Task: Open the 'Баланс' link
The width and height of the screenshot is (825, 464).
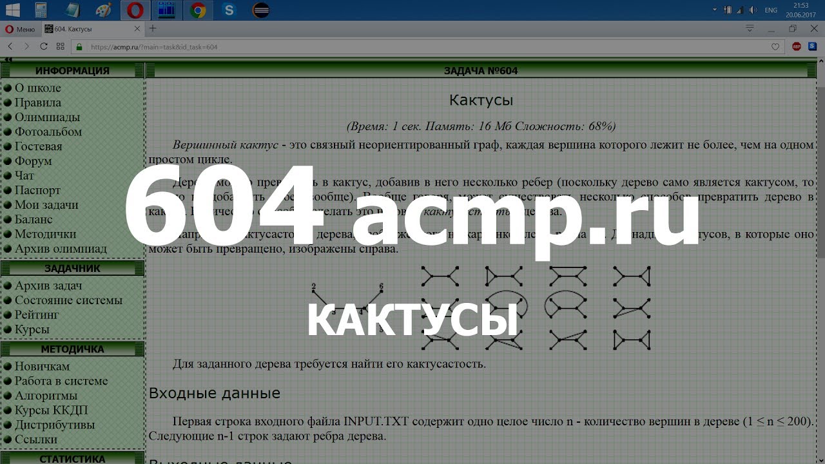Action: (34, 219)
